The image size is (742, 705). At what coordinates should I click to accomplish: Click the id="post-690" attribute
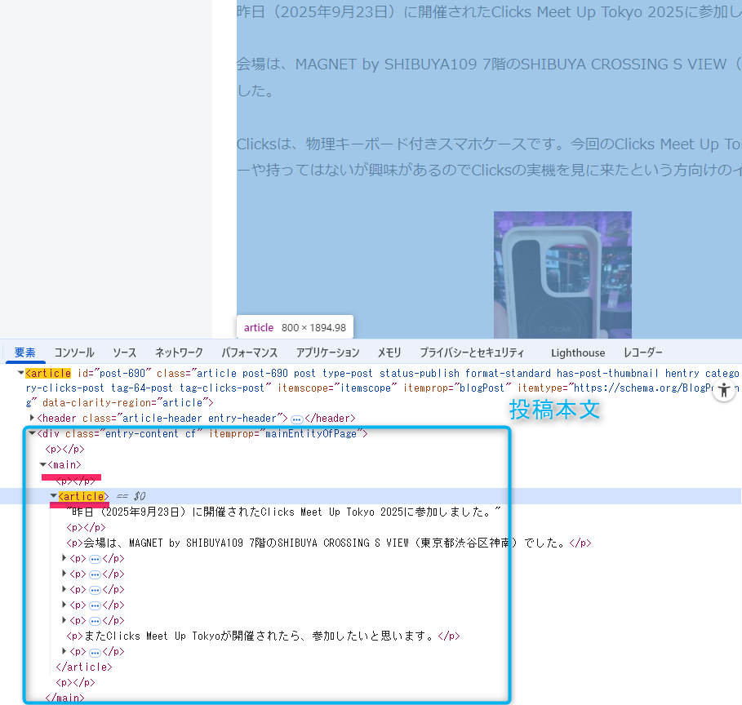click(114, 374)
